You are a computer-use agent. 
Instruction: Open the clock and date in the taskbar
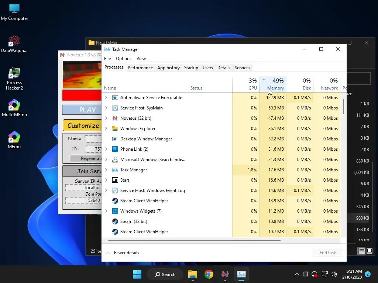click(x=352, y=274)
